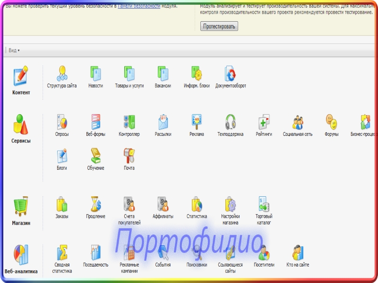Open the События icon
Screen dimensions: 378x283
tap(163, 253)
